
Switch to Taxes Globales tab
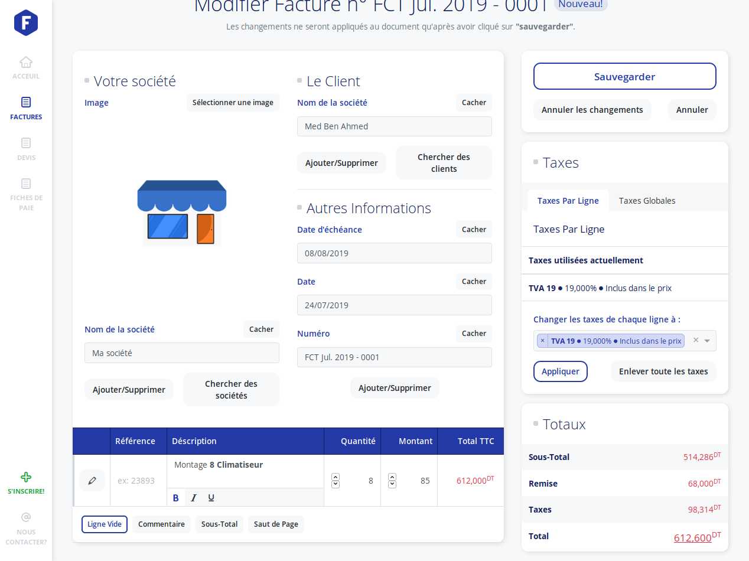[647, 201]
